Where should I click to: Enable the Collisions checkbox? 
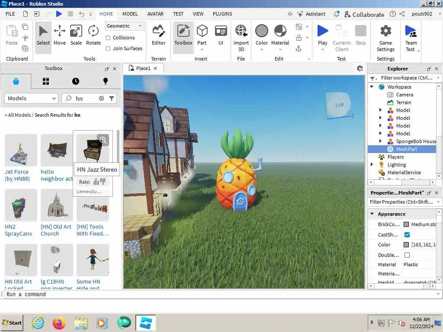point(108,38)
